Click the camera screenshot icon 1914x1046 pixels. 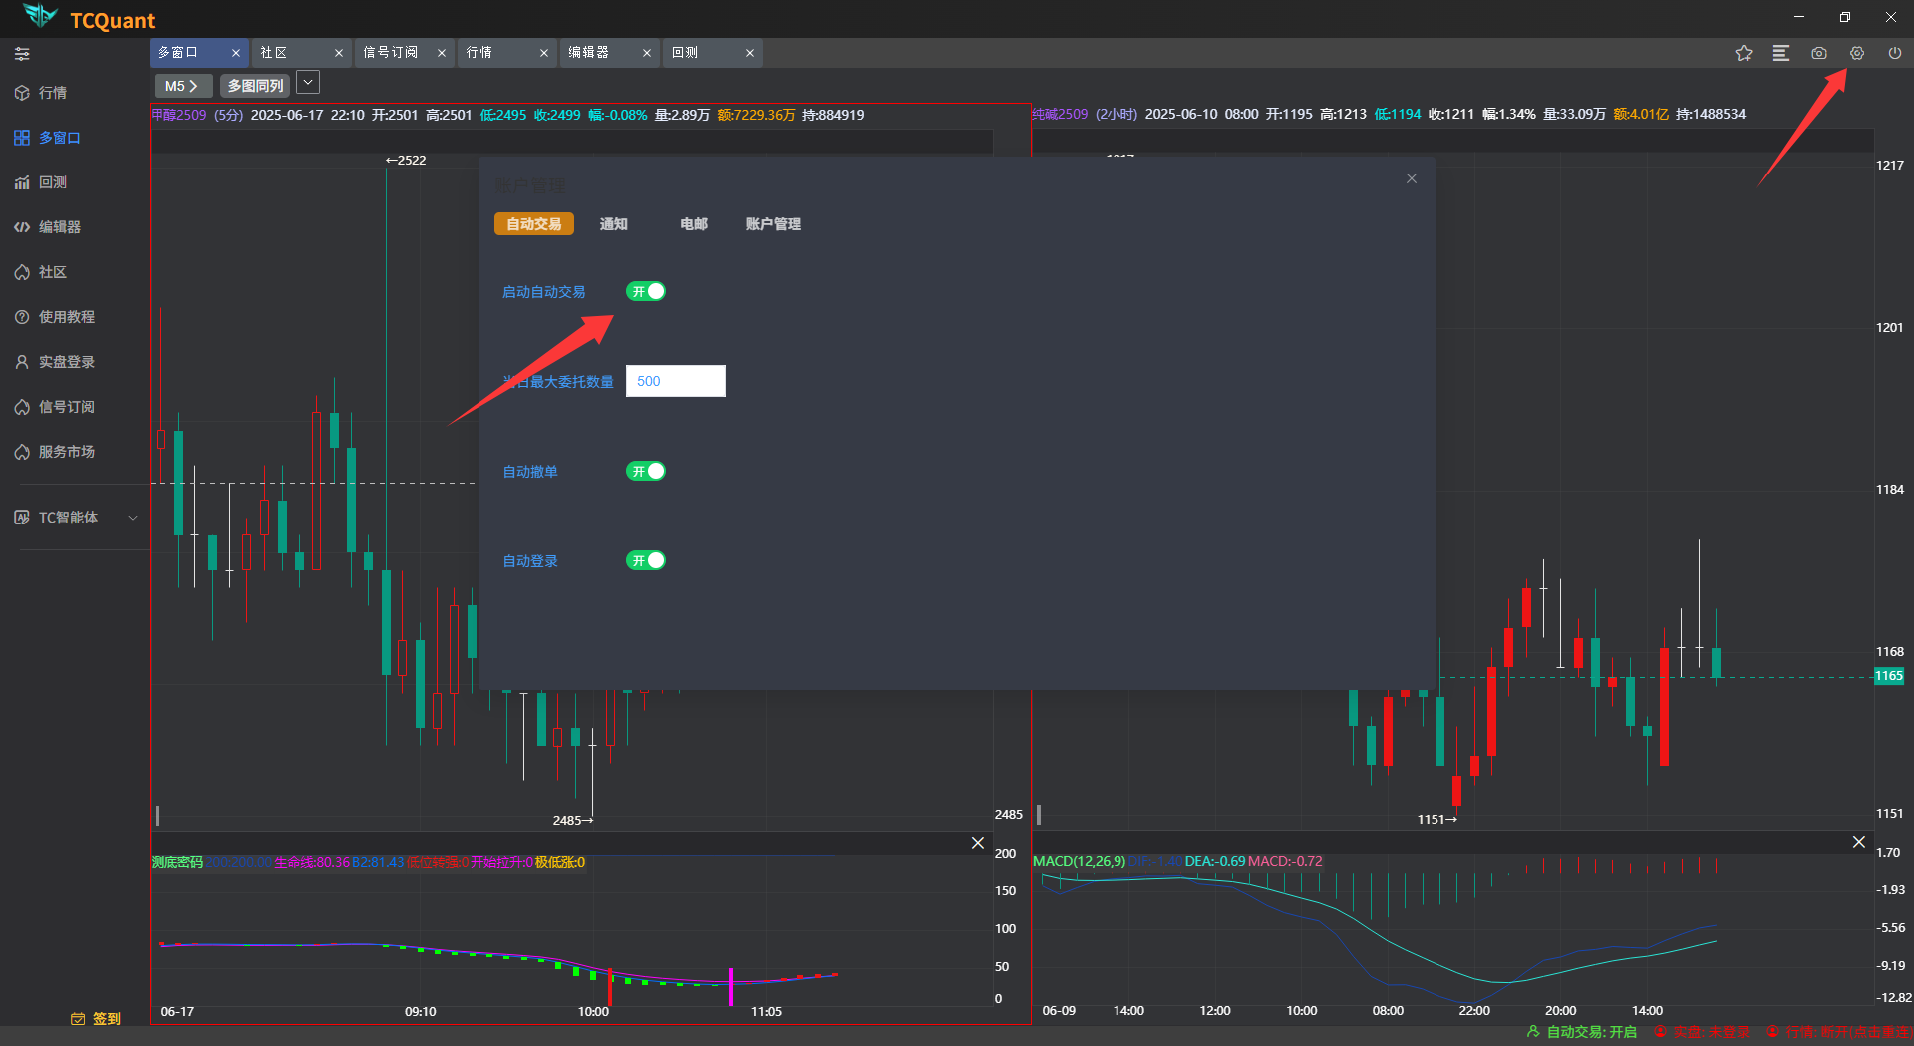[x=1818, y=53]
